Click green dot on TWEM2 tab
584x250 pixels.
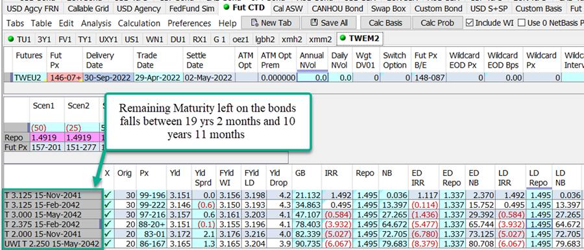(343, 39)
